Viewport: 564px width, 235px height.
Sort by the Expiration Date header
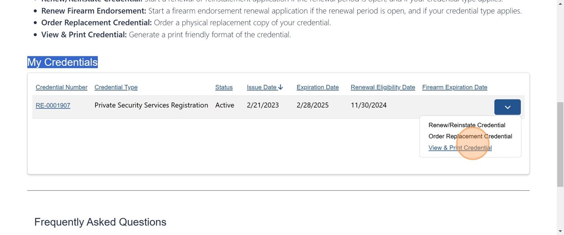click(x=318, y=87)
